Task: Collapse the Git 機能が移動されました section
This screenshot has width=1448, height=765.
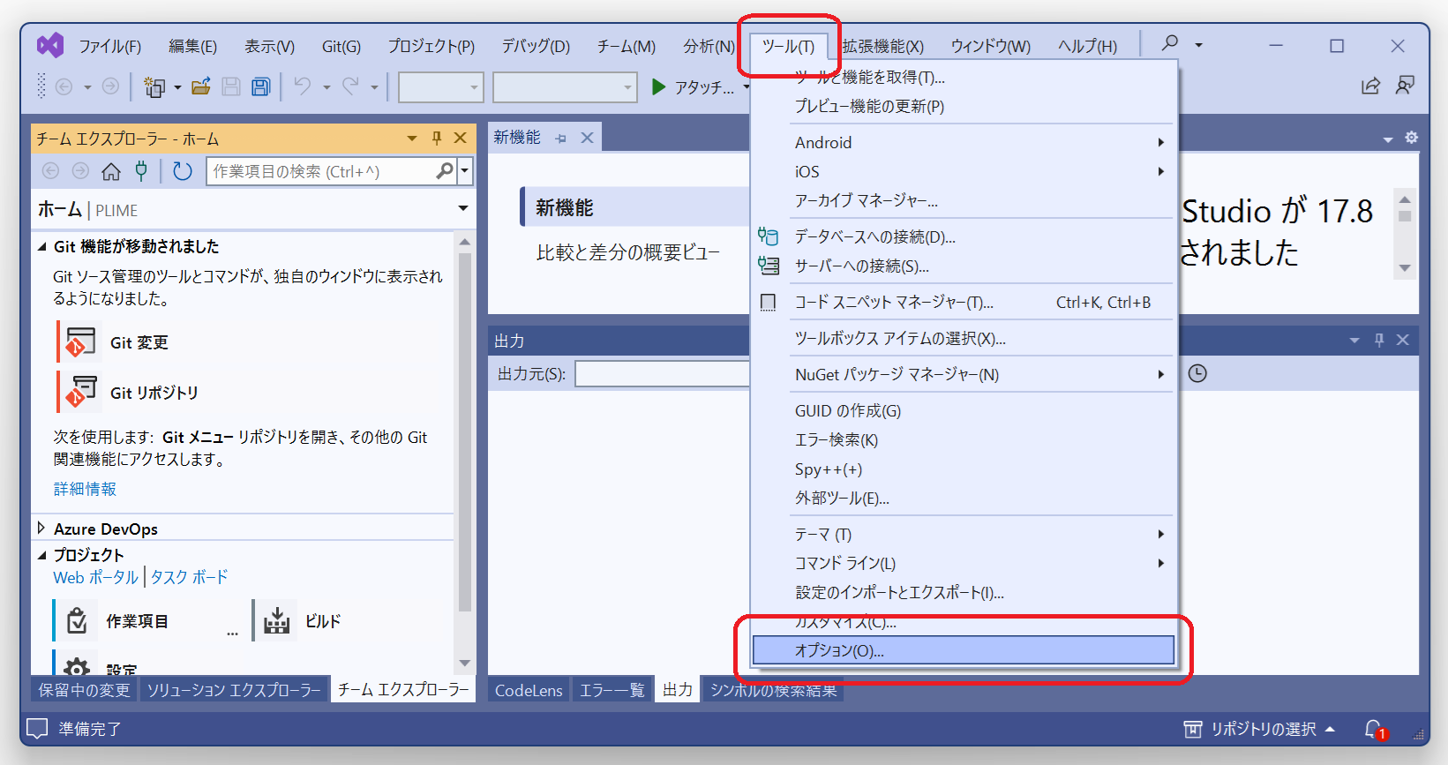Action: (41, 246)
